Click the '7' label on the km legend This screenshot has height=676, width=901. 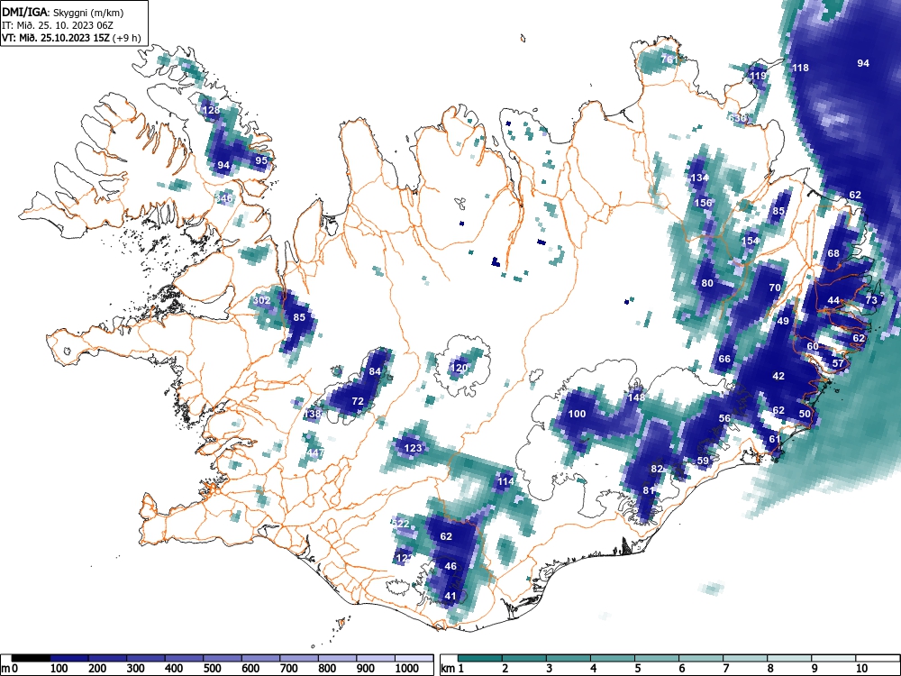(x=726, y=669)
